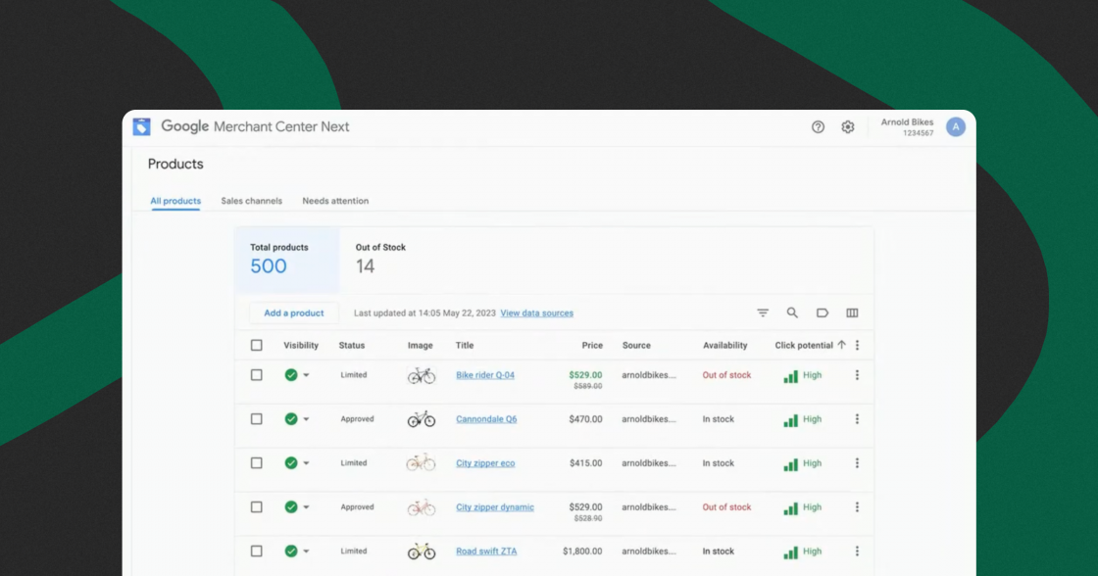
Task: Open the three-dot menu for Bike rider Q-04
Action: click(857, 375)
